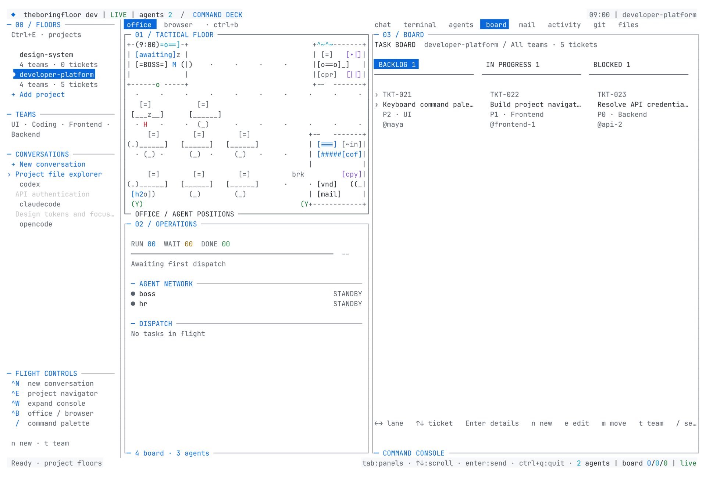Click the operations progress bar
This screenshot has height=488, width=706.
[232, 254]
